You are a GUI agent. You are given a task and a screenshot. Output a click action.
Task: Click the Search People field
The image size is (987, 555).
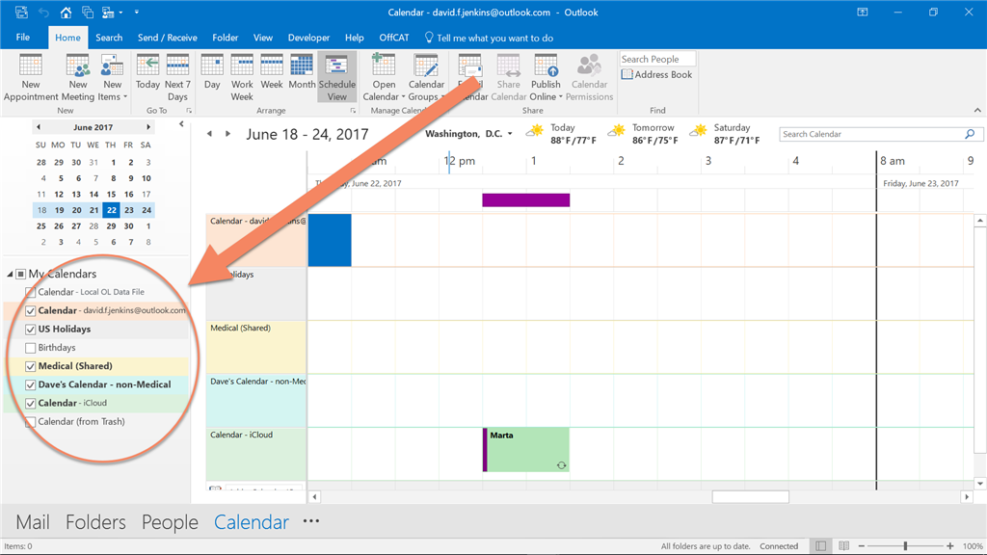(657, 59)
